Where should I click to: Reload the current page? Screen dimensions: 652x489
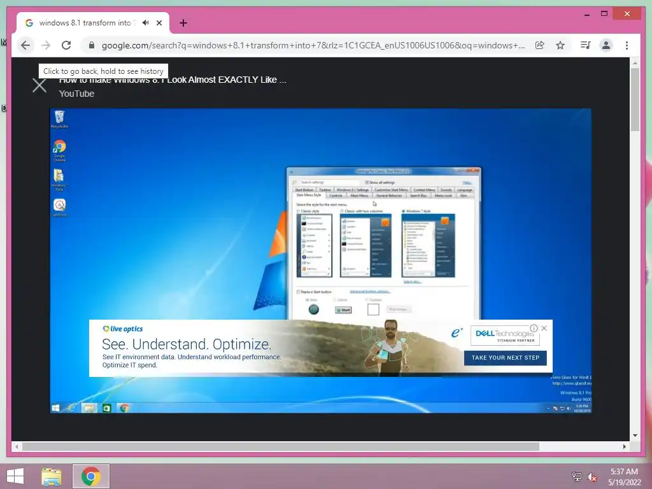coord(66,45)
